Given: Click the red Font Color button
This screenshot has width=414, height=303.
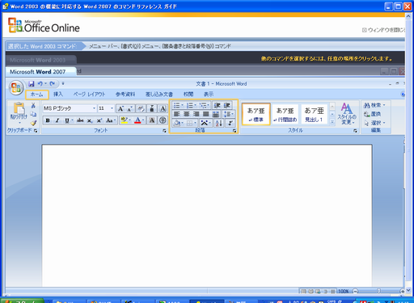Looking at the screenshot, I should [137, 120].
